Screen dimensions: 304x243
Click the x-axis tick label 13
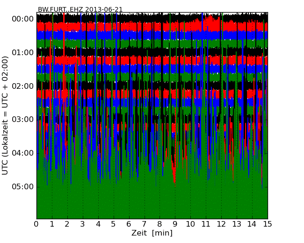point(237,224)
